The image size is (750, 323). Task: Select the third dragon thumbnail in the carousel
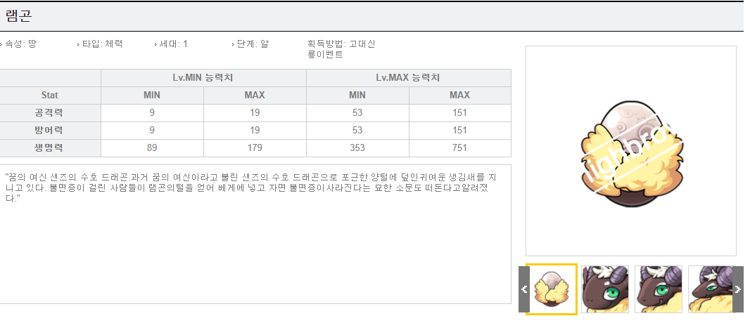(658, 289)
